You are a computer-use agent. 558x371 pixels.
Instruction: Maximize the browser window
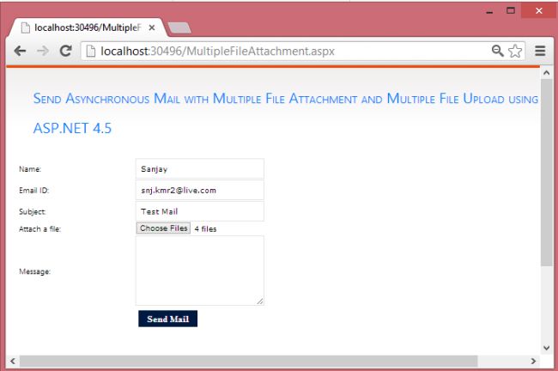[511, 10]
